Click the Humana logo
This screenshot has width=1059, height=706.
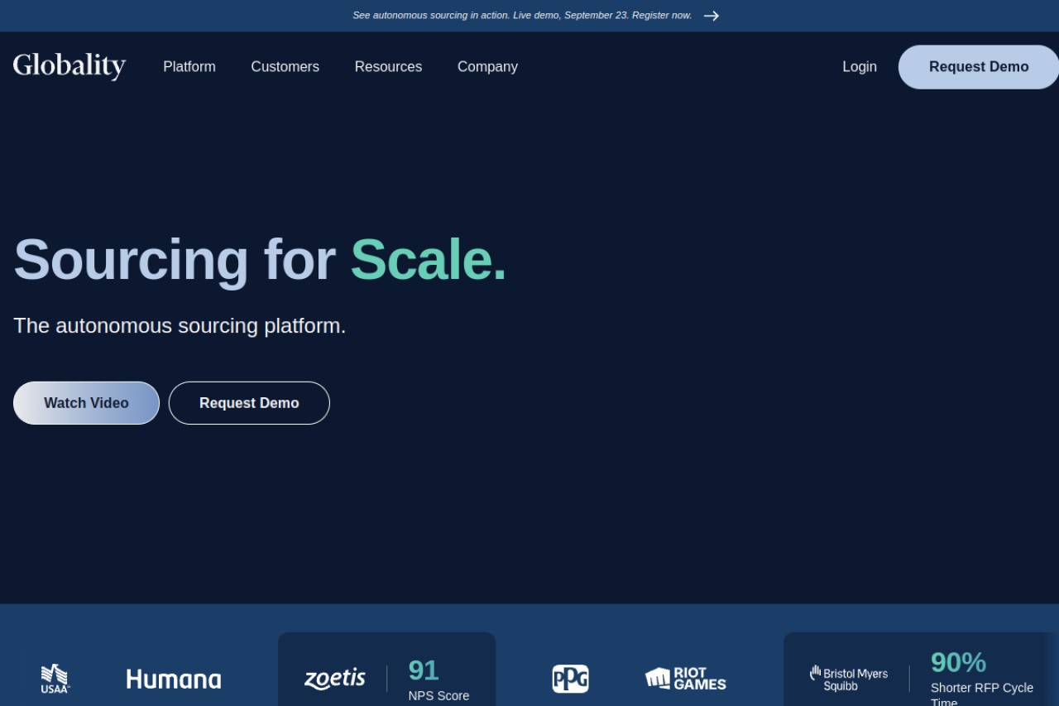pyautogui.click(x=174, y=680)
